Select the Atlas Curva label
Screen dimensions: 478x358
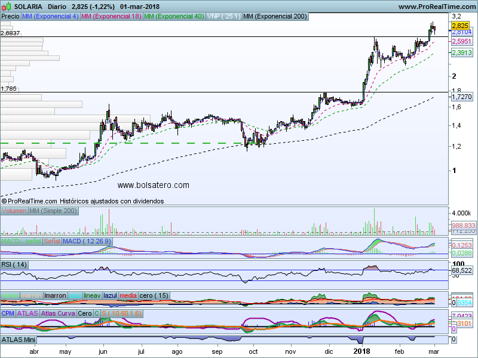tap(59, 313)
